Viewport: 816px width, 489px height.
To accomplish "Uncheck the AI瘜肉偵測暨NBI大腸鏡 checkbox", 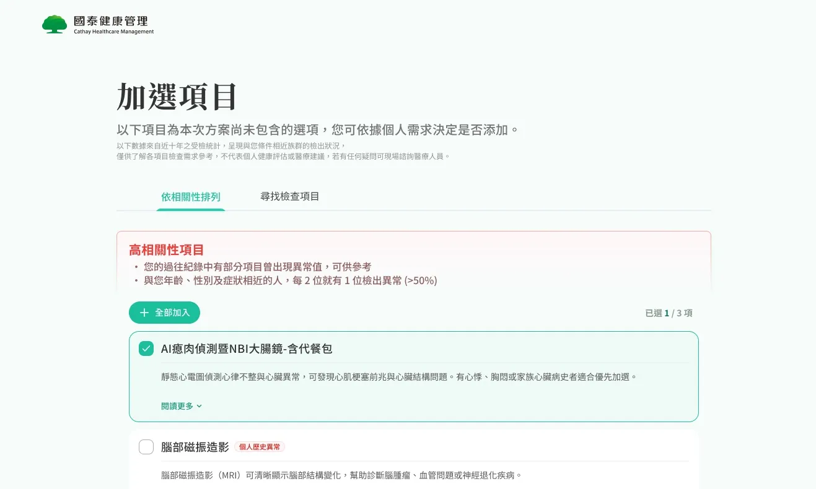I will (146, 348).
